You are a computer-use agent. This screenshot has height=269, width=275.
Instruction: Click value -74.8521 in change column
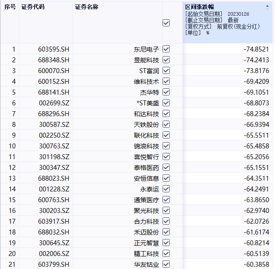(256, 49)
